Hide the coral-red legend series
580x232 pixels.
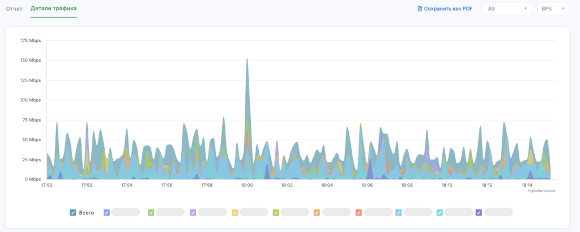(x=359, y=213)
